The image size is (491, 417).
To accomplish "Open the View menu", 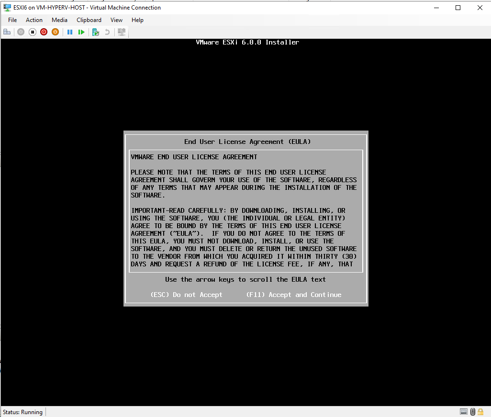I will click(x=116, y=20).
